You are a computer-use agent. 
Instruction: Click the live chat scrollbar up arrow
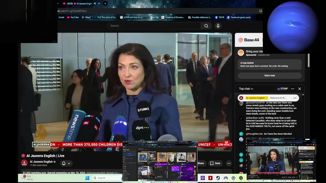[303, 95]
